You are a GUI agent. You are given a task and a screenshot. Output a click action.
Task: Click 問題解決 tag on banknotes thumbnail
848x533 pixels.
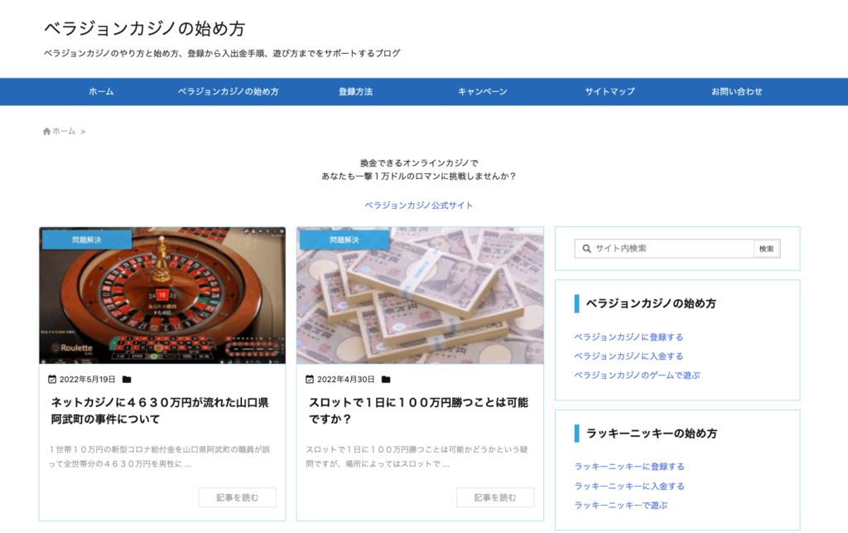[x=344, y=240]
